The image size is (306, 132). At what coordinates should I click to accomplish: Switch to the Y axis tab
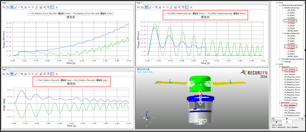[x=287, y=122]
